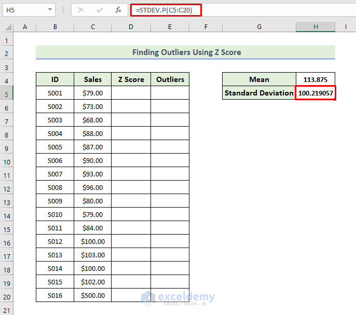This screenshot has height=315, width=356.
Task: Select cell S003
Action: point(55,120)
